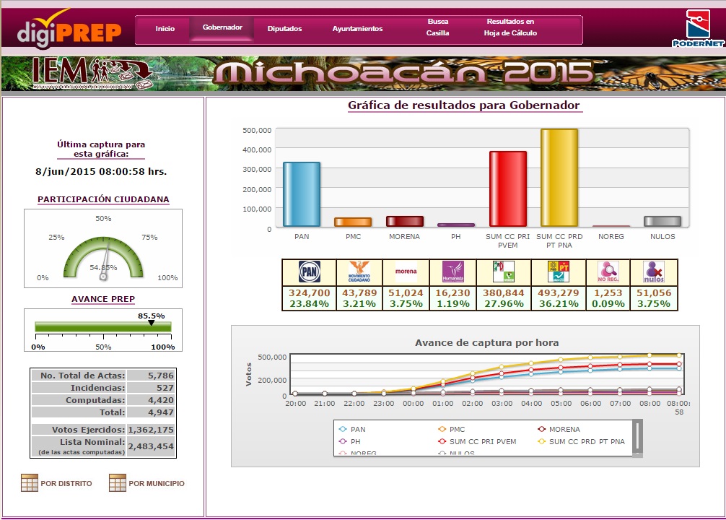This screenshot has width=726, height=520.
Task: Click the Lista Nominal value 2,483,454
Action: 151,446
